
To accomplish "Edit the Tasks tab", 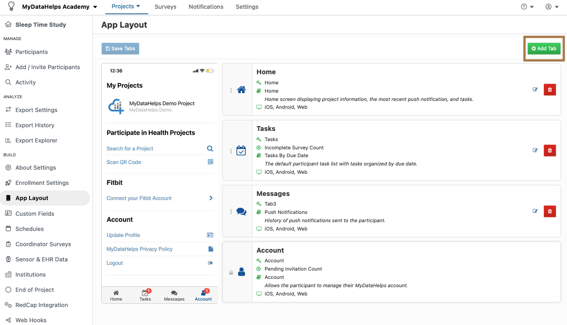I will coord(535,150).
